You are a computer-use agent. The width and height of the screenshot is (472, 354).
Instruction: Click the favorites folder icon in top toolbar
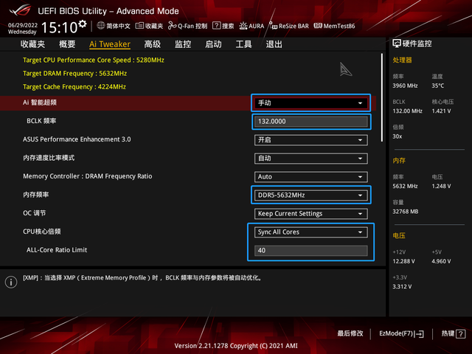[x=139, y=26]
